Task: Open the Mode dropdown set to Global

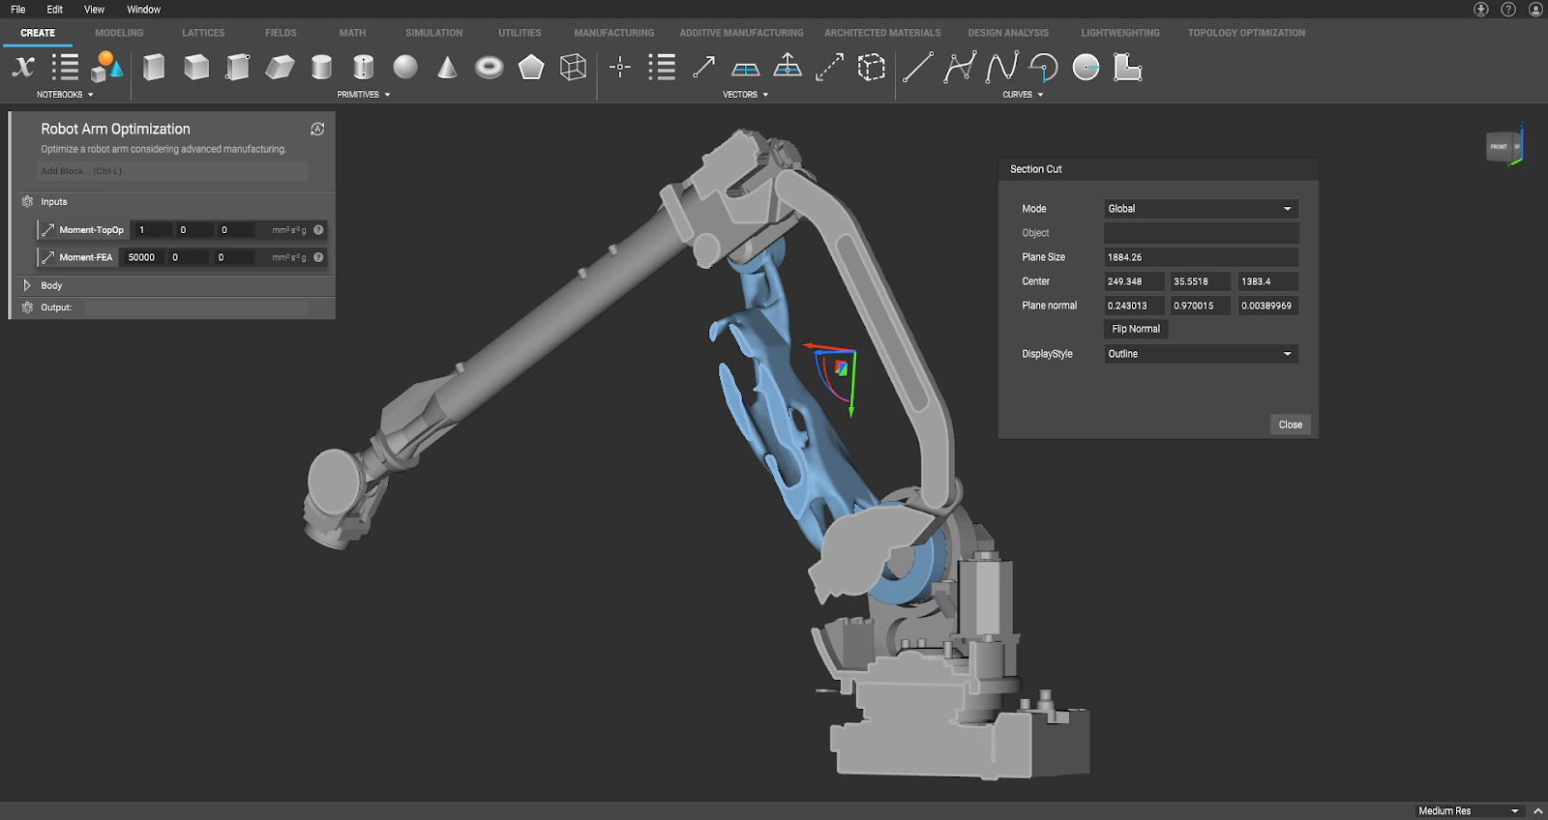Action: pos(1201,209)
